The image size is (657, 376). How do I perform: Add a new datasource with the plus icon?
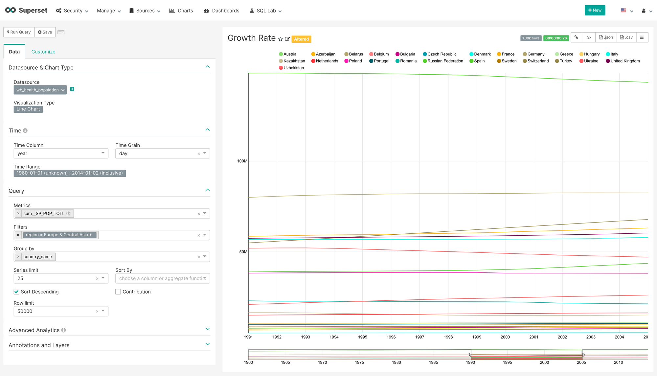(72, 89)
